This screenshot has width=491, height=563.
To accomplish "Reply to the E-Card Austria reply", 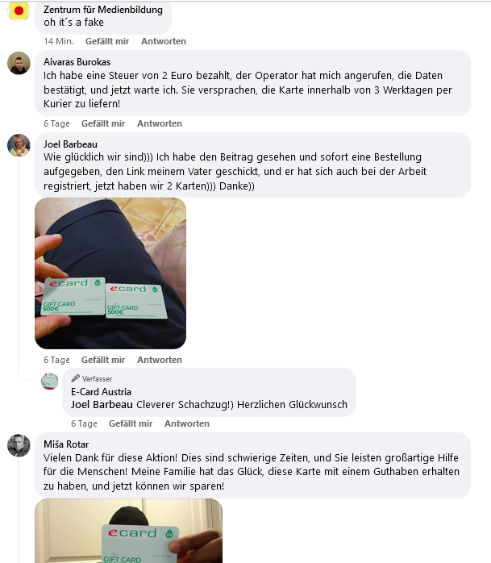I will (x=186, y=423).
